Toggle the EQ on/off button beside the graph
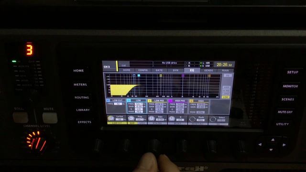The height and width of the screenshot is (172, 306). click(x=228, y=75)
